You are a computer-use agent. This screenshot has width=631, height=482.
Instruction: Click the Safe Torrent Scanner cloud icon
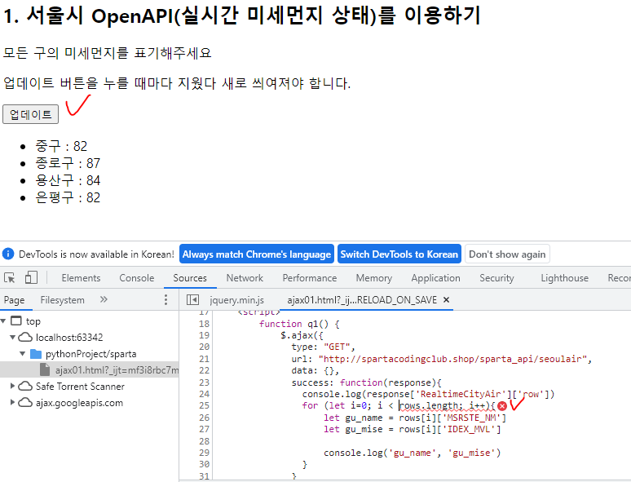(25, 386)
